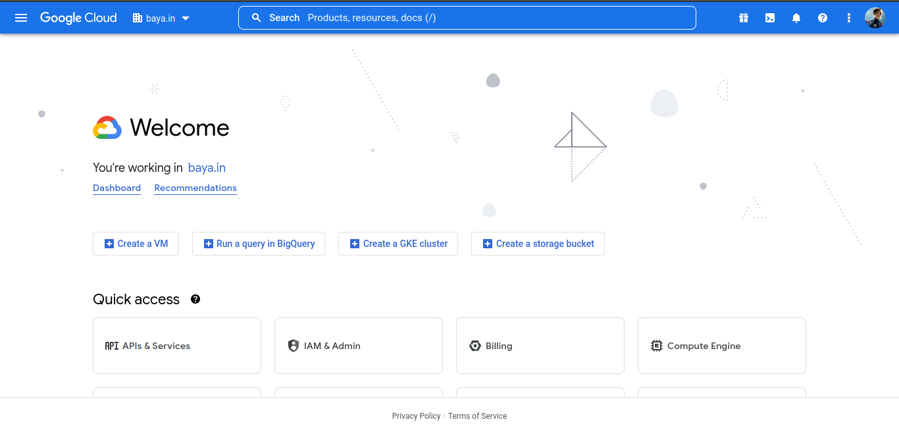Open the Dashboard link
The height and width of the screenshot is (434, 899).
116,188
